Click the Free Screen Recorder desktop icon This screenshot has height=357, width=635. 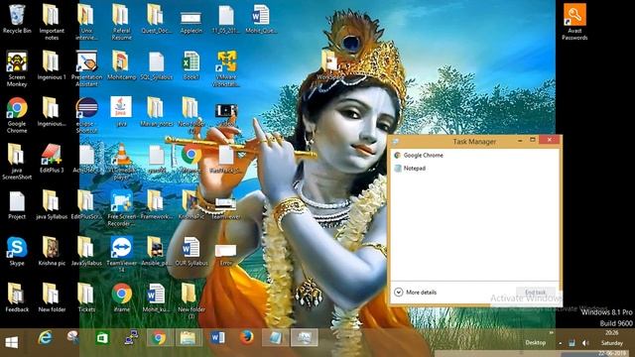click(121, 208)
